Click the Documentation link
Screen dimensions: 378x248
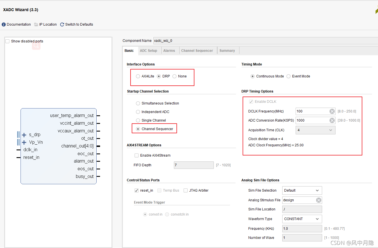pyautogui.click(x=19, y=24)
